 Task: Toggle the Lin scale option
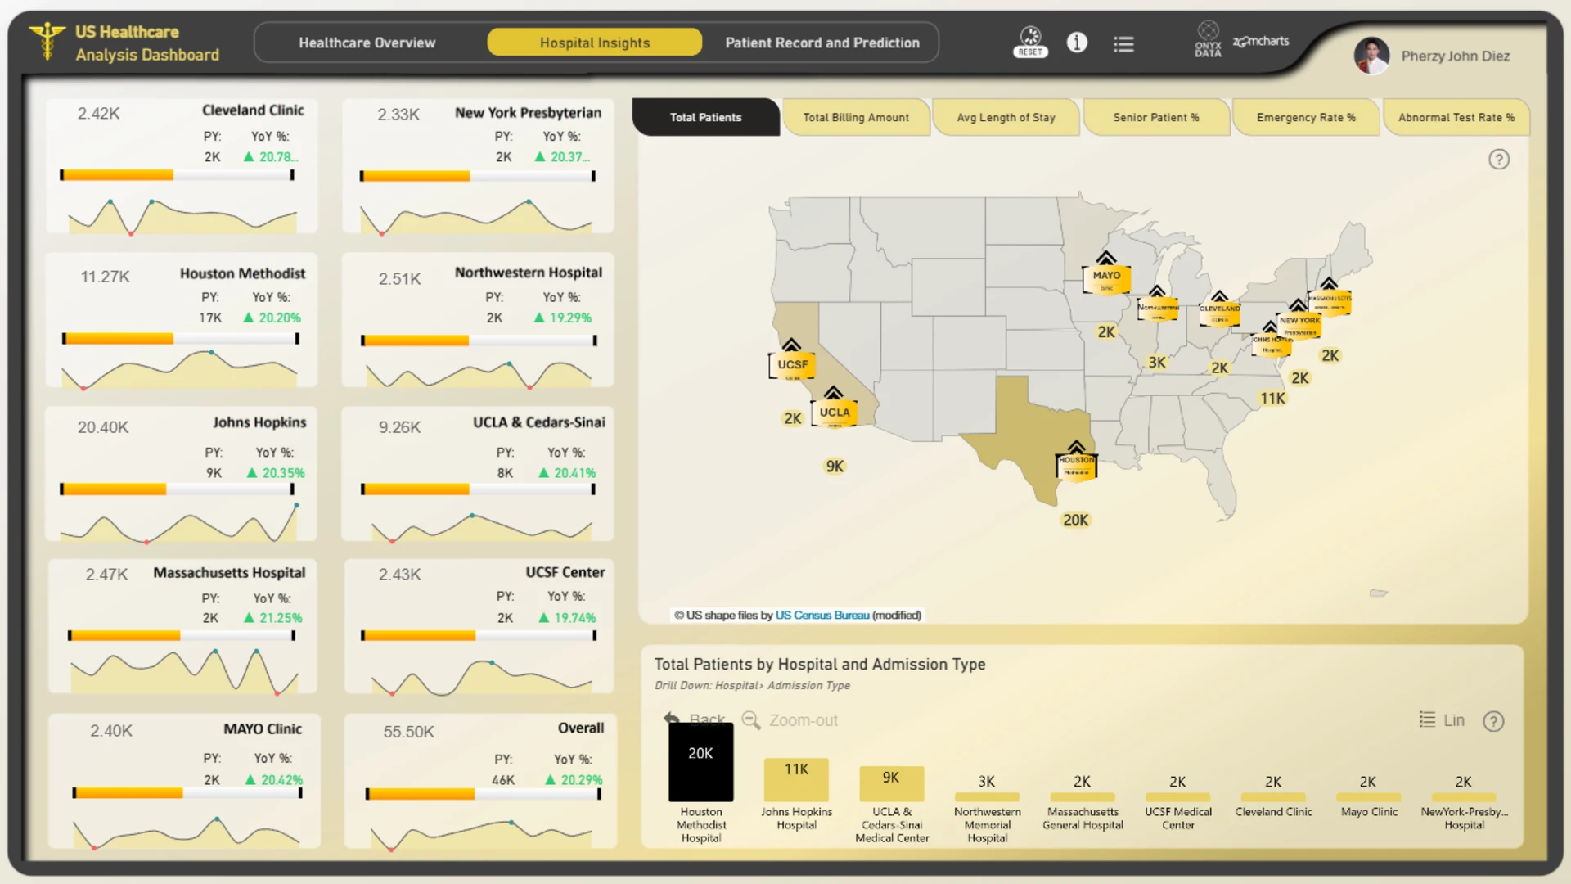(x=1442, y=720)
